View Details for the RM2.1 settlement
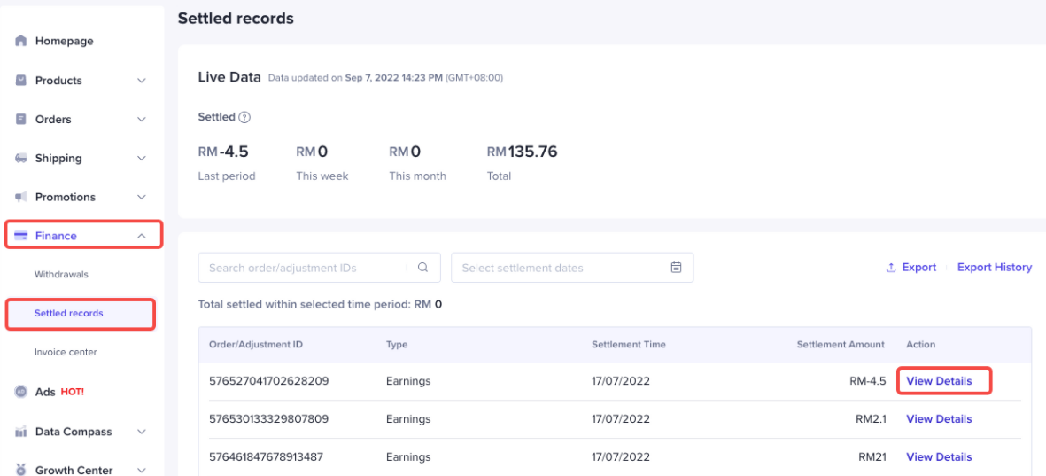Image resolution: width=1046 pixels, height=476 pixels. (x=939, y=419)
